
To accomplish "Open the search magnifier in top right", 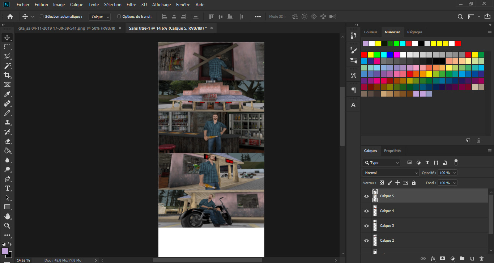I will (x=460, y=17).
